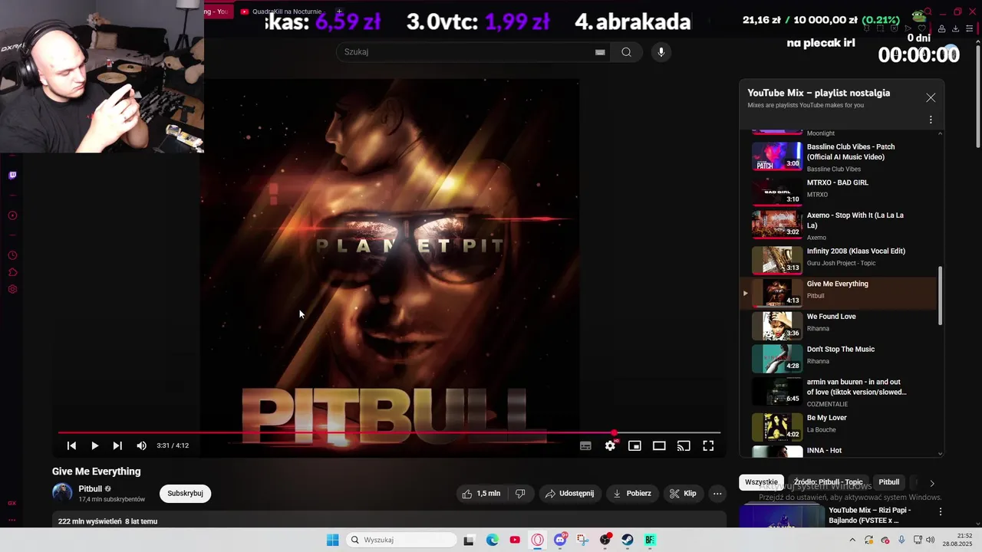Play Bassline Club Vibes - Patch in playlist
982x552 pixels.
[x=838, y=157]
